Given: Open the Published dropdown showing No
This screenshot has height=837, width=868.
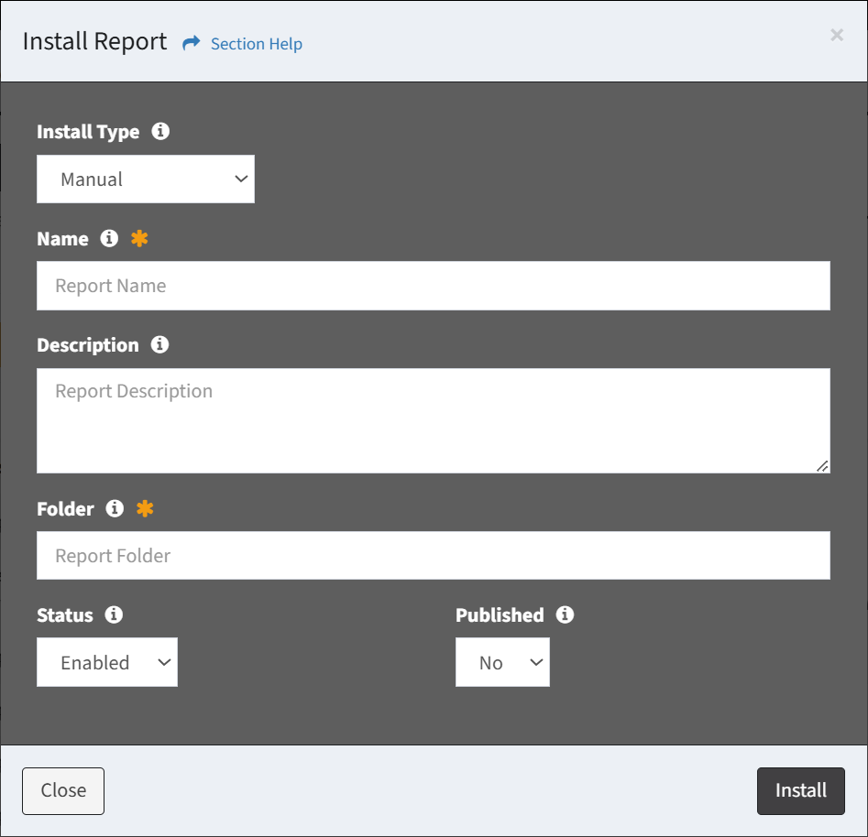Looking at the screenshot, I should [502, 662].
